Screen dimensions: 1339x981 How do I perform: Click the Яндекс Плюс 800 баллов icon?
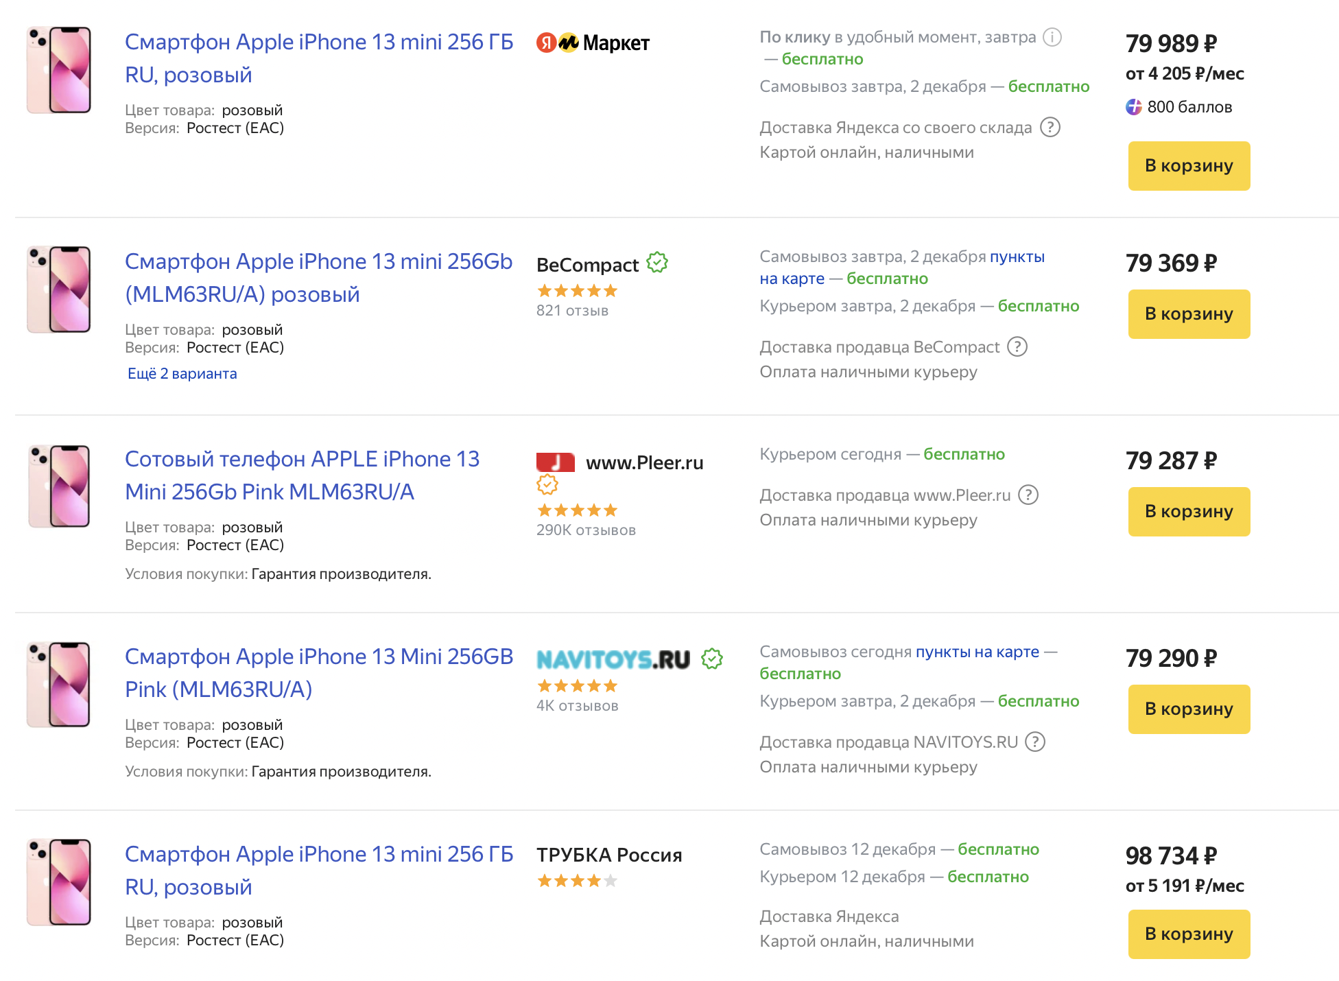[x=1134, y=107]
